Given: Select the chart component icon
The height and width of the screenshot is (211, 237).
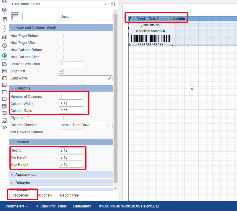Looking at the screenshot, I should [x=4, y=37].
